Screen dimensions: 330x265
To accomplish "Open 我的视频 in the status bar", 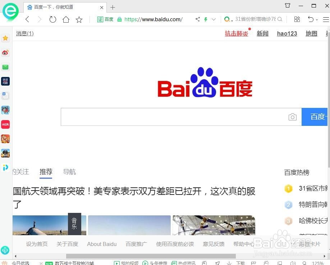I will (126, 263).
